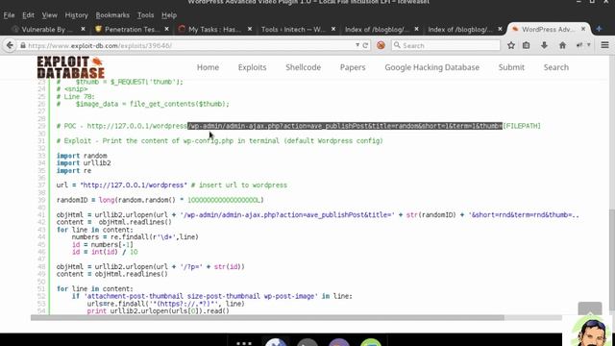Open the Papers nav link
This screenshot has height=346, width=615.
tap(353, 67)
